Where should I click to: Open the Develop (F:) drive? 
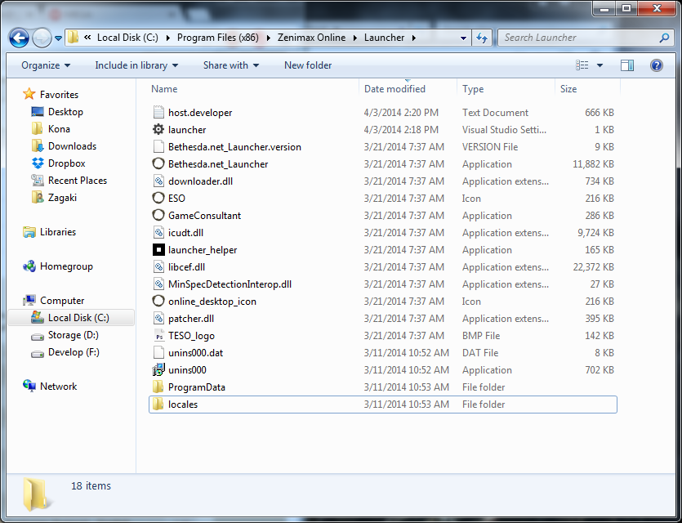tap(65, 352)
